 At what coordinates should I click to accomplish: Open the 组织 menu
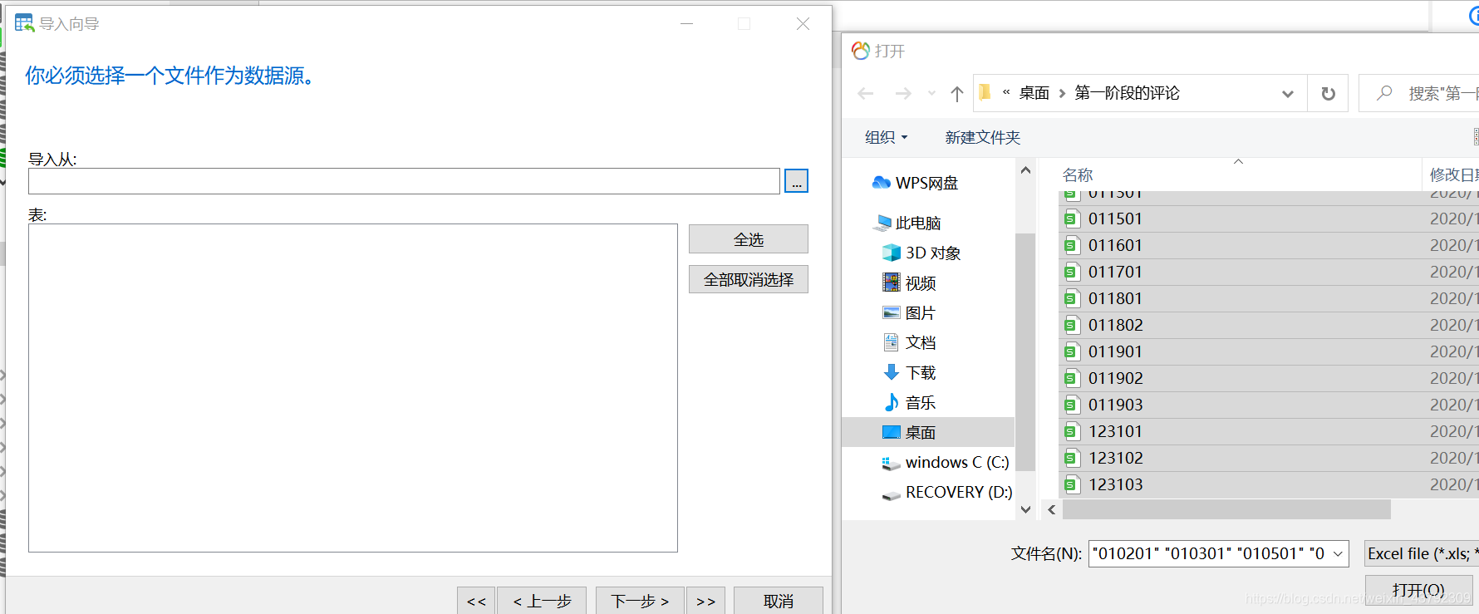886,137
